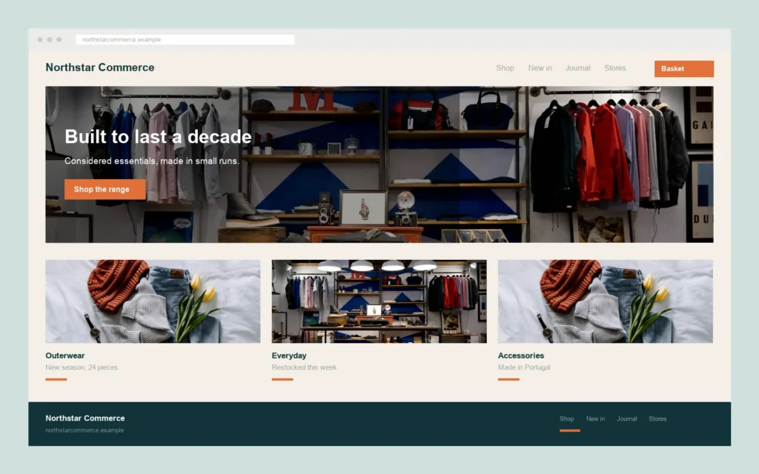
Task: Open the Accessories category image
Action: [605, 301]
